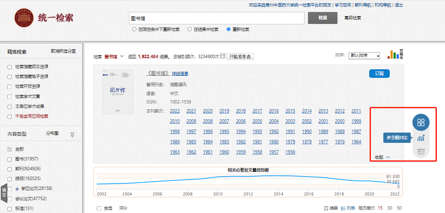Select the 在结果中检索 radio button
The image size is (445, 213).
(x=189, y=30)
